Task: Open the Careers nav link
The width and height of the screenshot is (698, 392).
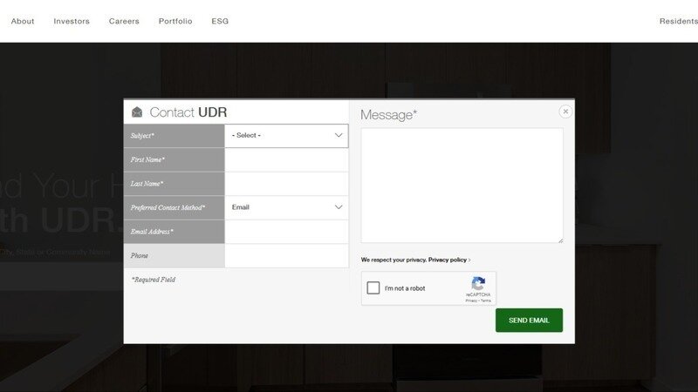Action: (x=124, y=21)
